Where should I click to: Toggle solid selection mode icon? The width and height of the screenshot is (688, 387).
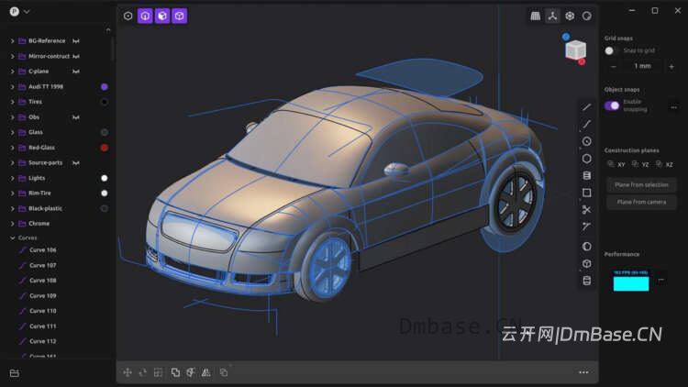click(x=180, y=16)
